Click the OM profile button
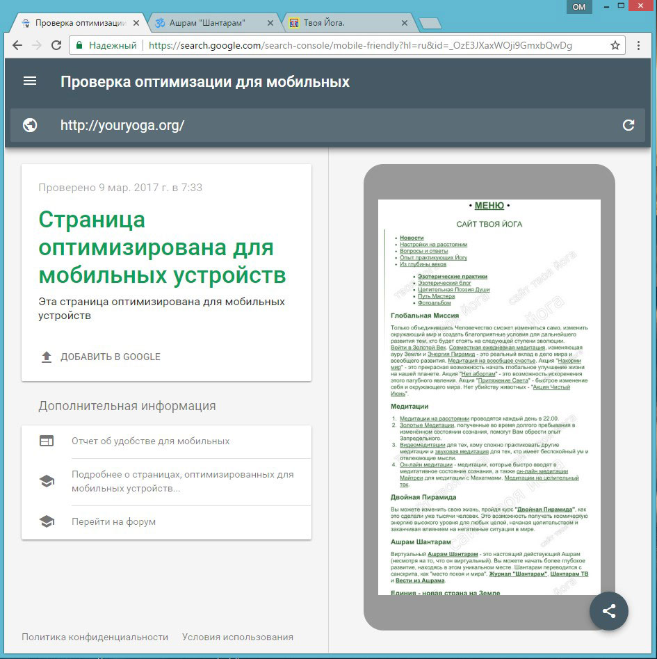The height and width of the screenshot is (659, 657). click(579, 7)
